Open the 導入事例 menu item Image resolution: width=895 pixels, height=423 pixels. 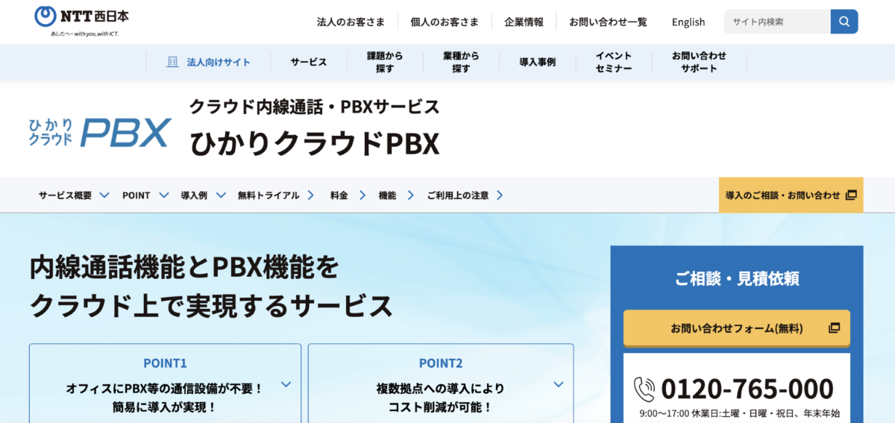537,62
